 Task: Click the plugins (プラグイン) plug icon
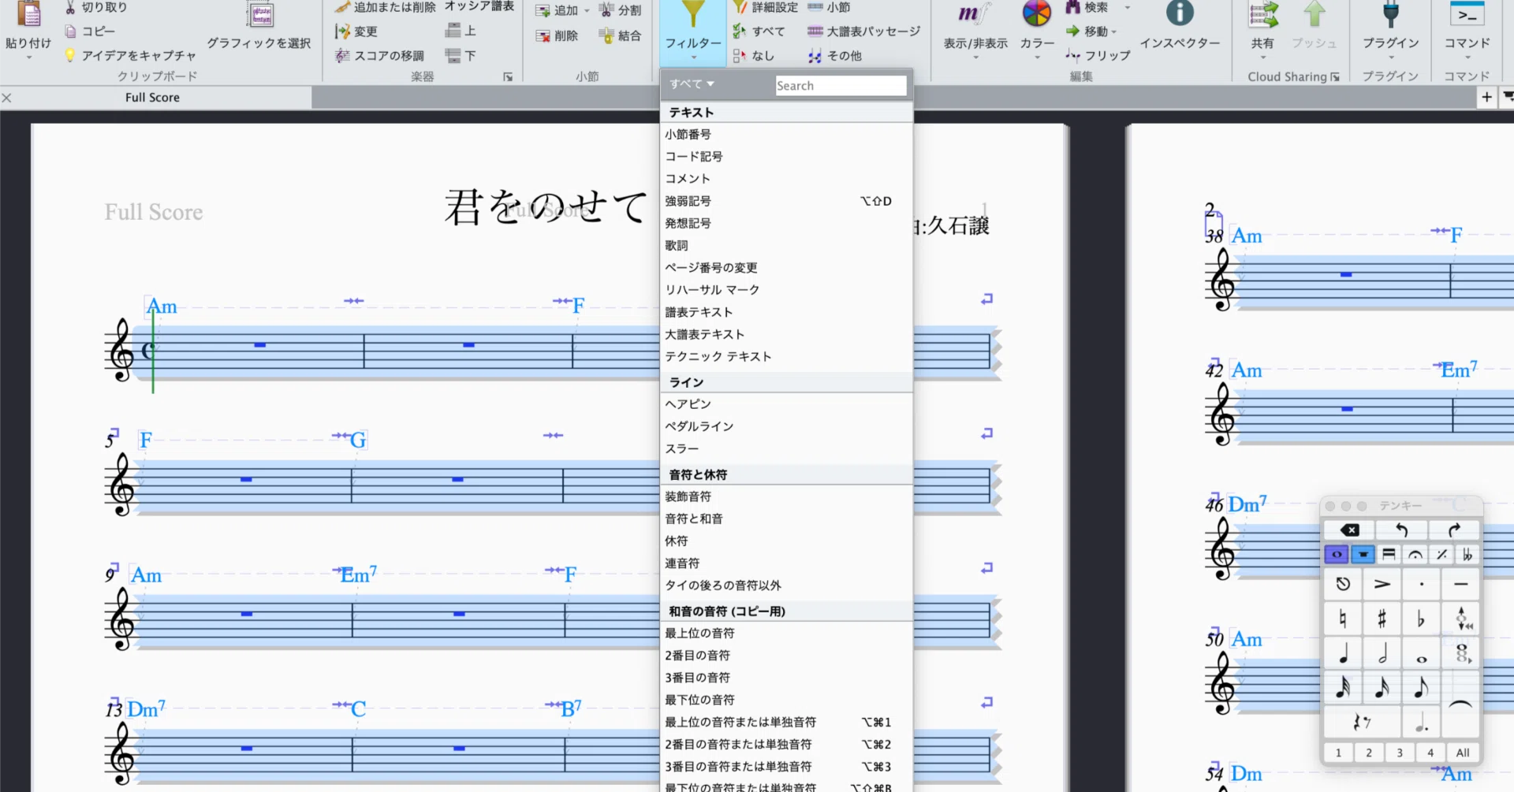point(1390,13)
